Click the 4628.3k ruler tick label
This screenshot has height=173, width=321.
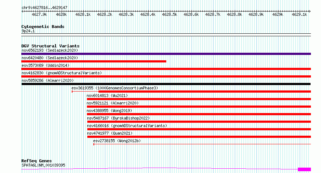coord(126,15)
